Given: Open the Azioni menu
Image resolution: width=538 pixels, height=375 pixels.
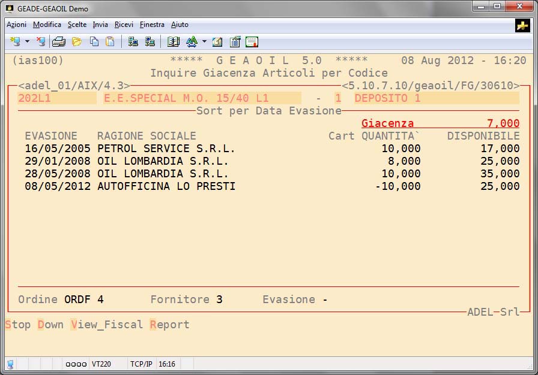Looking at the screenshot, I should 16,25.
